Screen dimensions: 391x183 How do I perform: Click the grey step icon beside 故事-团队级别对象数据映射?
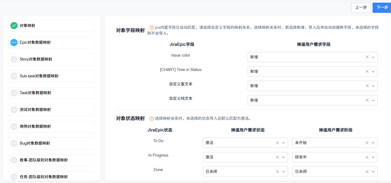[14, 160]
